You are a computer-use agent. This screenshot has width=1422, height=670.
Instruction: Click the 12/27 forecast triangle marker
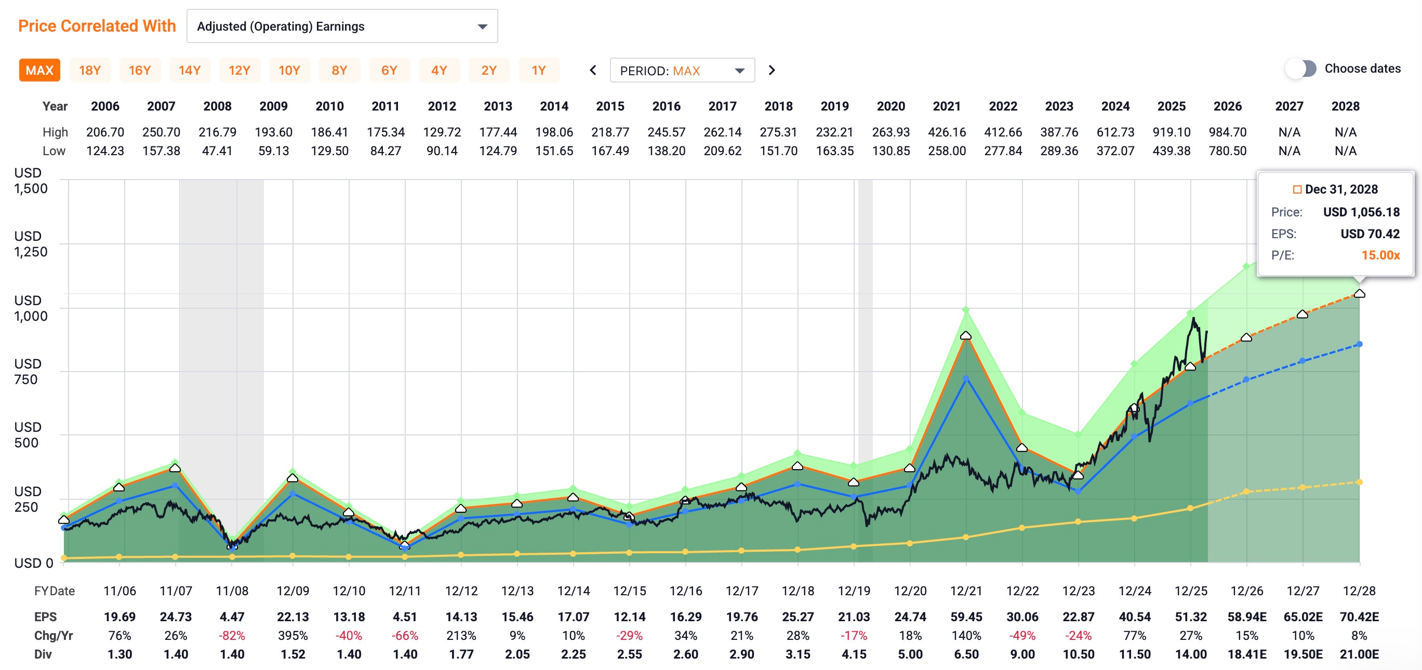tap(1302, 314)
